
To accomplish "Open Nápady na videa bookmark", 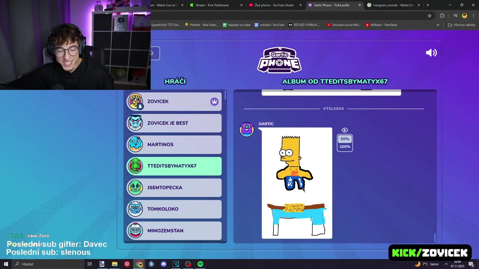I will pyautogui.click(x=237, y=25).
